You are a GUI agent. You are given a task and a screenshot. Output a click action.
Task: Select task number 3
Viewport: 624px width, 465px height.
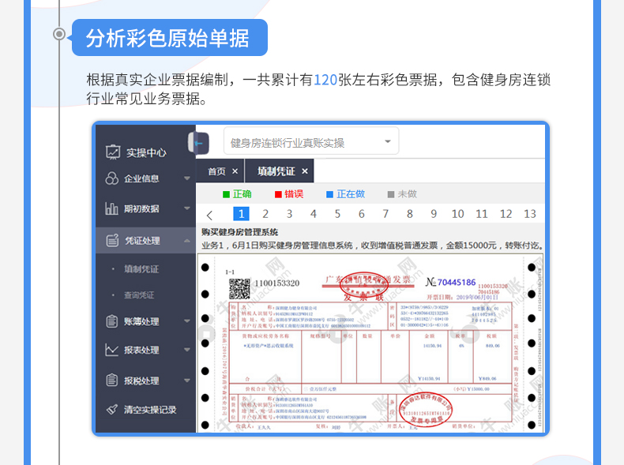coord(289,214)
